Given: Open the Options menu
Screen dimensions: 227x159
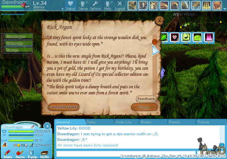Looking at the screenshot, I should pyautogui.click(x=95, y=5).
